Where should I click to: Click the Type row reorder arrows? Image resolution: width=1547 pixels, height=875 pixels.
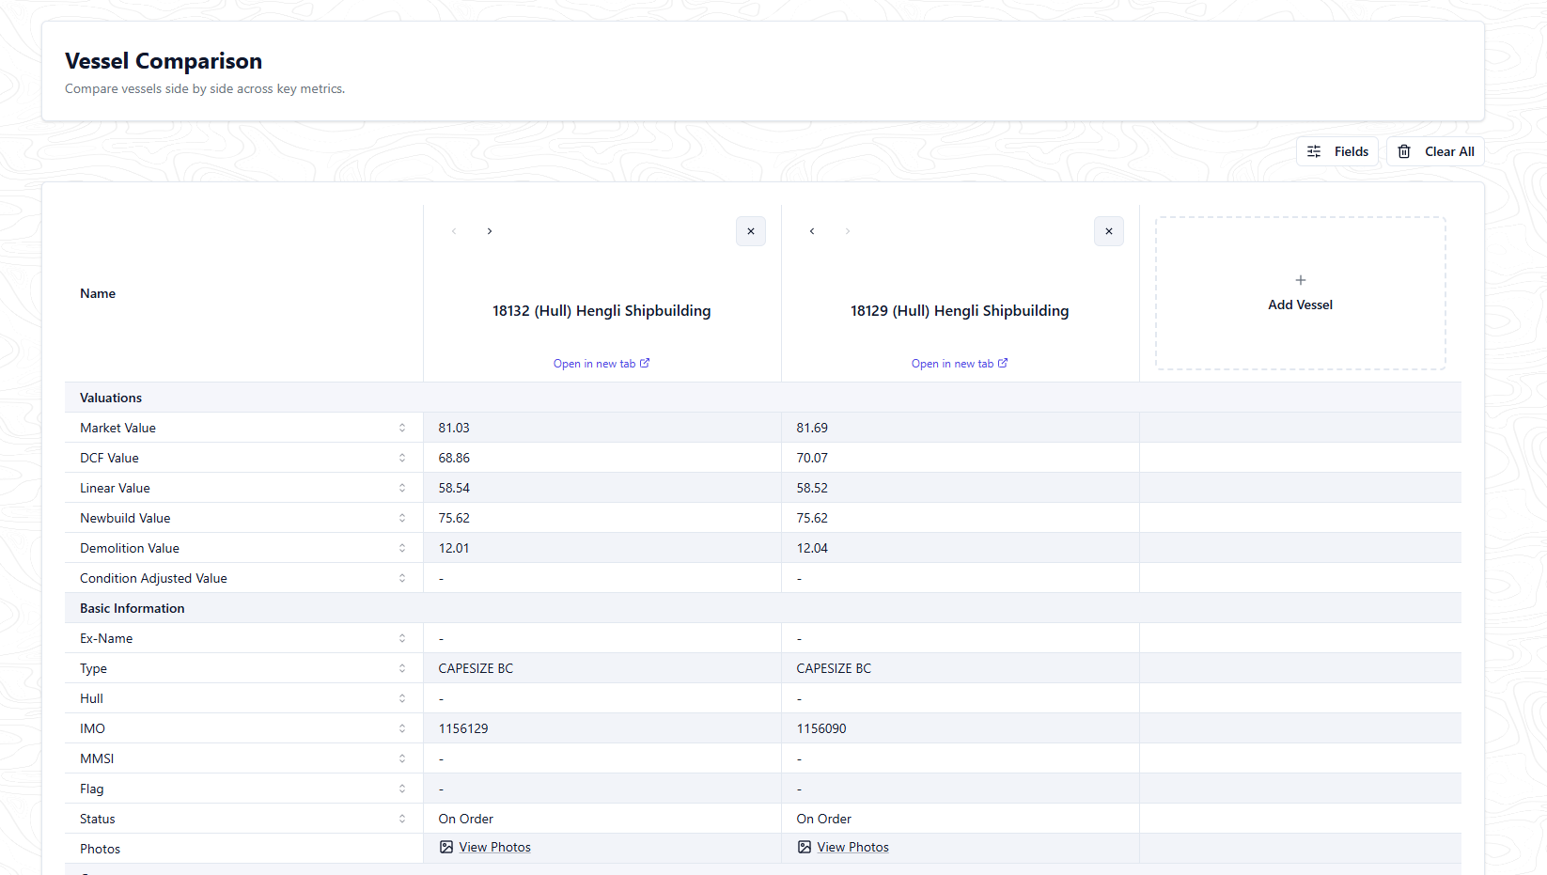click(402, 668)
